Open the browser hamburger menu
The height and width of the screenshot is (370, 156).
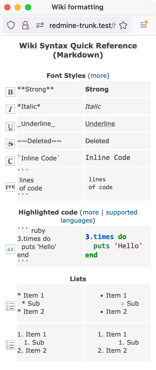coord(144,25)
